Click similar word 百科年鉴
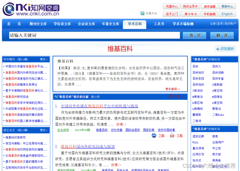The height and width of the screenshot is (171, 240). [218, 79]
